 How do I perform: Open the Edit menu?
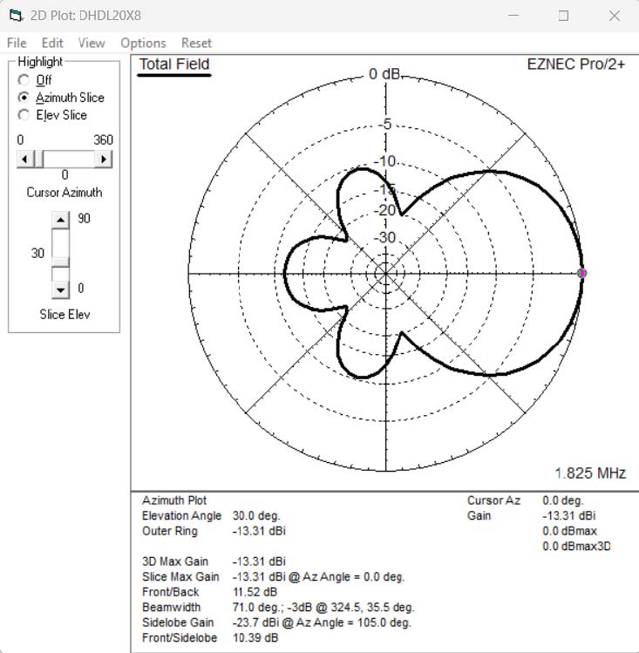(52, 43)
